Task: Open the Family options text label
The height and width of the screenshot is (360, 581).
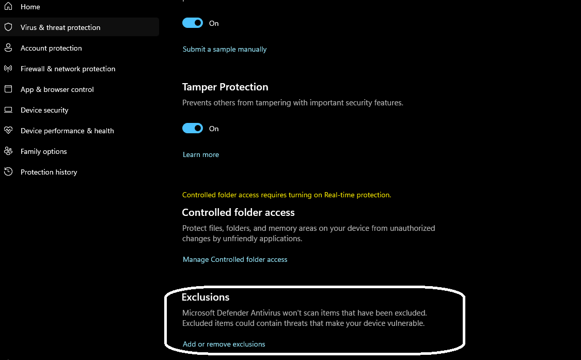Action: click(44, 151)
